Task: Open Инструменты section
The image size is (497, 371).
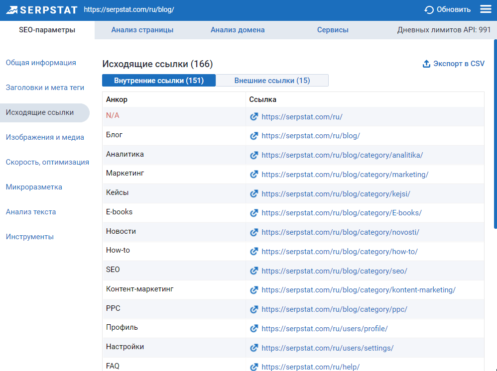Action: [30, 237]
